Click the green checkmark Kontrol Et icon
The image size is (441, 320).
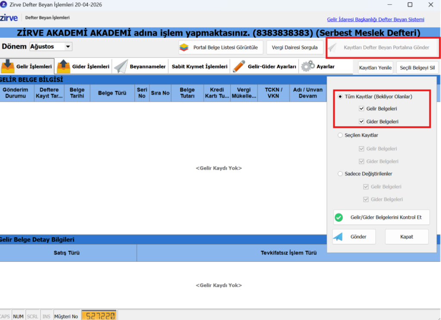[x=339, y=217]
